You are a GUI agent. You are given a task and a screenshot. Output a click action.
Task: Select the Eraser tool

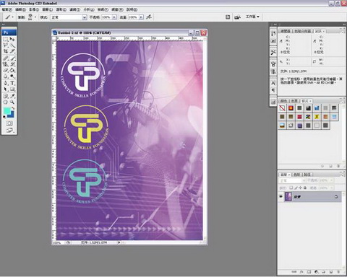click(6, 70)
